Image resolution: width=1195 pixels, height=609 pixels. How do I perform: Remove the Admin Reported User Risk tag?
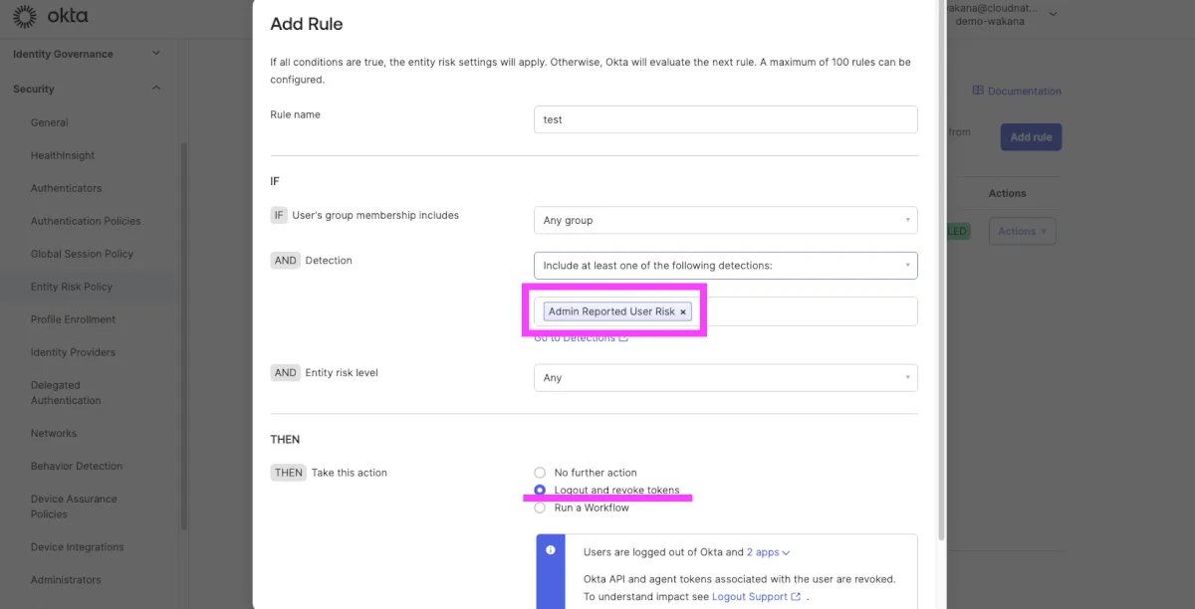683,312
